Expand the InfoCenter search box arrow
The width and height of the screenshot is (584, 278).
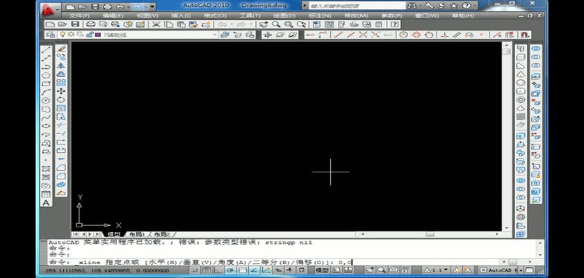point(305,6)
